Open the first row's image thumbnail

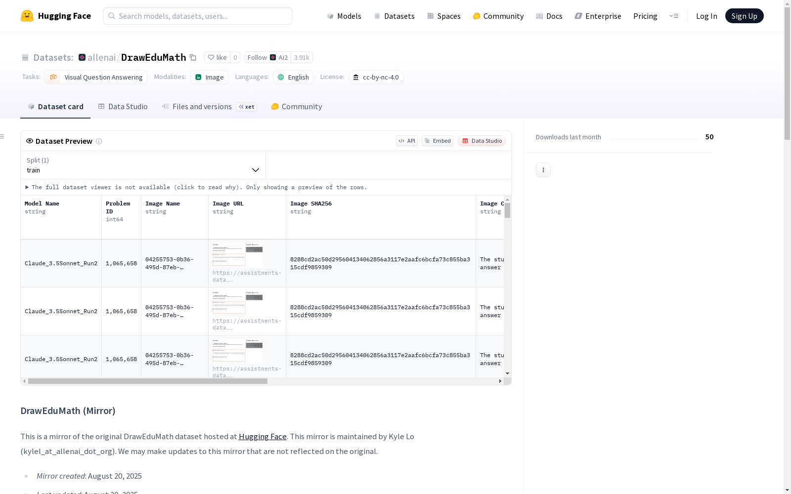pos(238,255)
